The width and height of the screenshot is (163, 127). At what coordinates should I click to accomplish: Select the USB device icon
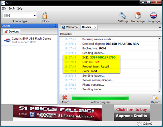pos(7,40)
